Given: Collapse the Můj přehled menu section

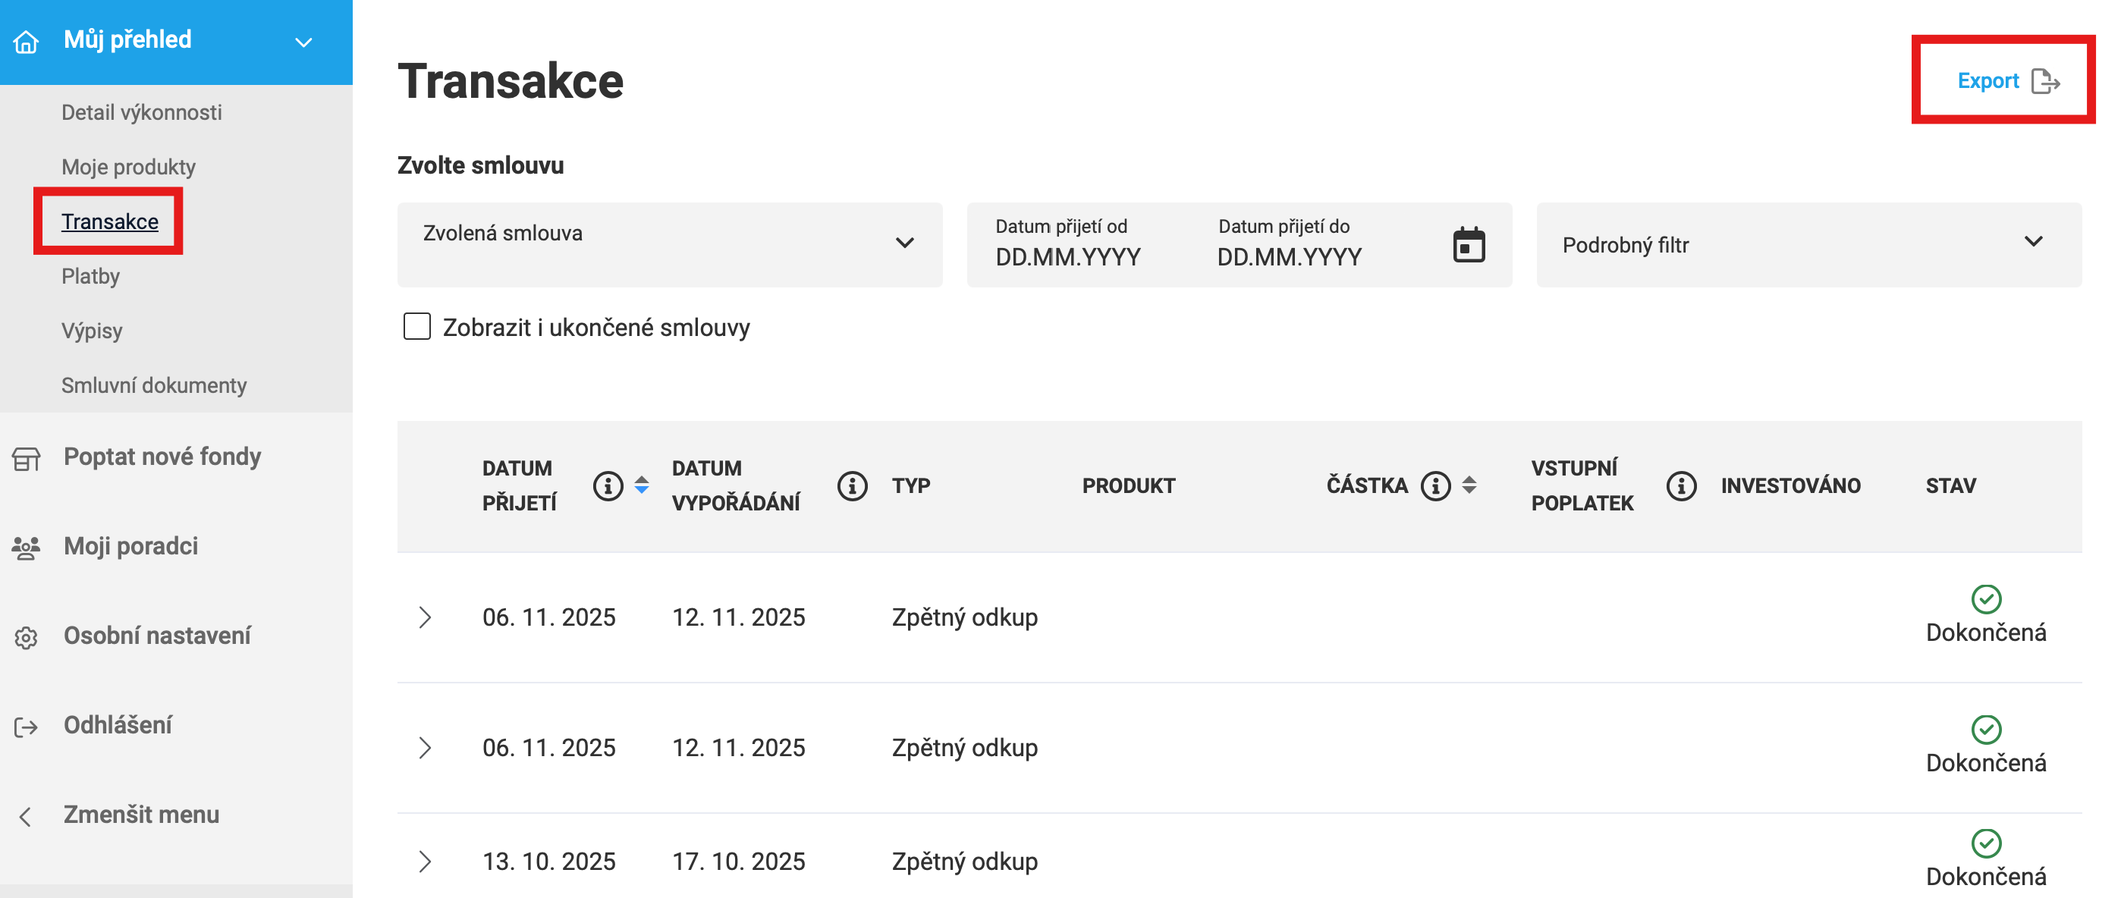Looking at the screenshot, I should pos(303,42).
